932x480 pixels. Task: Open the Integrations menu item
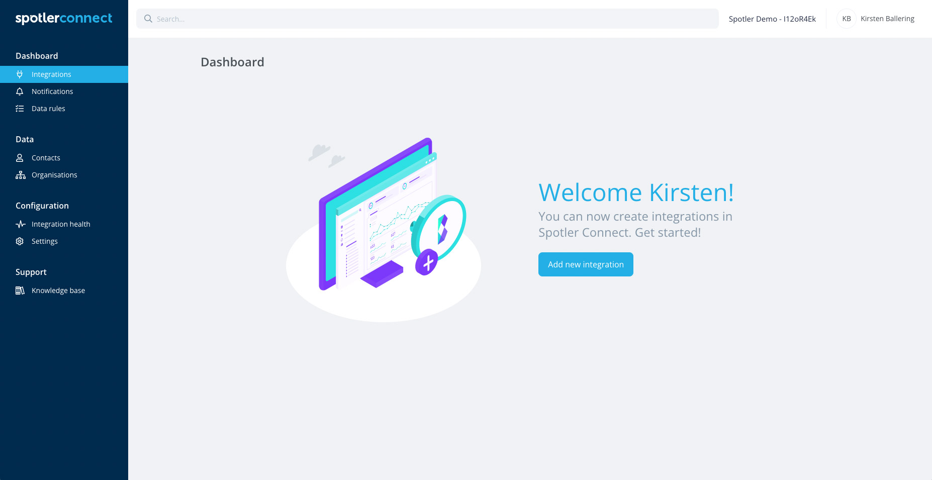(64, 74)
